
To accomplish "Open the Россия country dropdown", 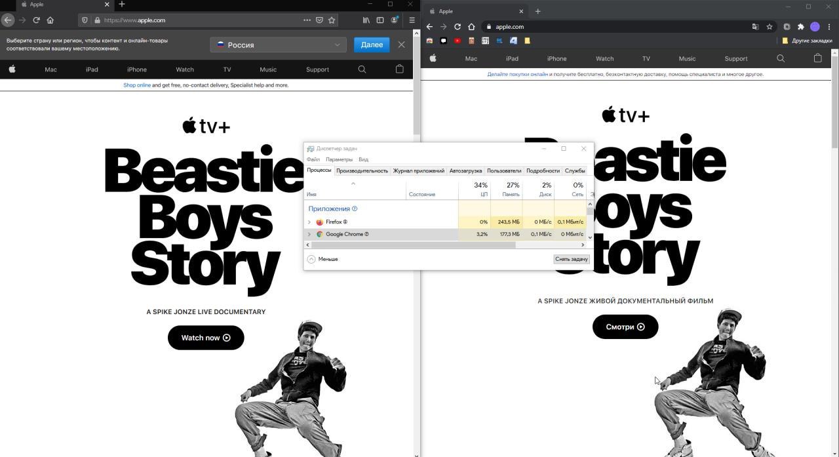I will point(279,45).
